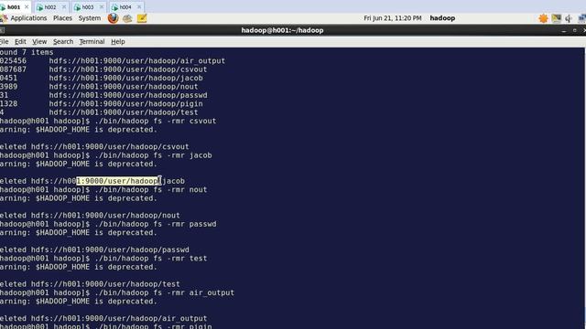Viewport: 586px width, 329px height.
Task: Click the nout path in the listing
Action: [x=124, y=87]
